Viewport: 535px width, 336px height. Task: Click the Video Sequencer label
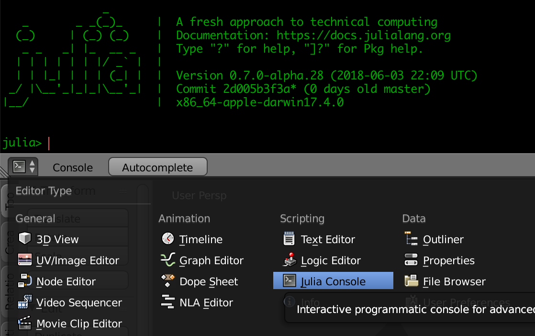79,302
